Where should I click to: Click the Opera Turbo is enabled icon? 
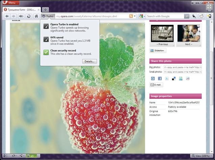pyautogui.click(x=46, y=26)
